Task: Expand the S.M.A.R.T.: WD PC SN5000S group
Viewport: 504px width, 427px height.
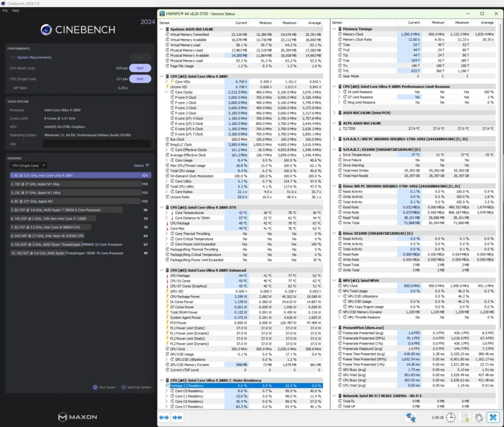Action: (x=334, y=139)
